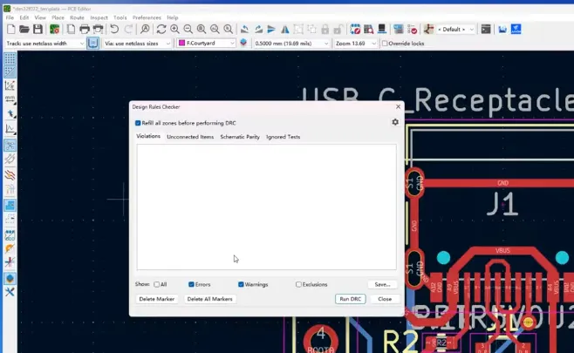Zoom to fit page
Screen dimensions: 574x353
(202, 30)
